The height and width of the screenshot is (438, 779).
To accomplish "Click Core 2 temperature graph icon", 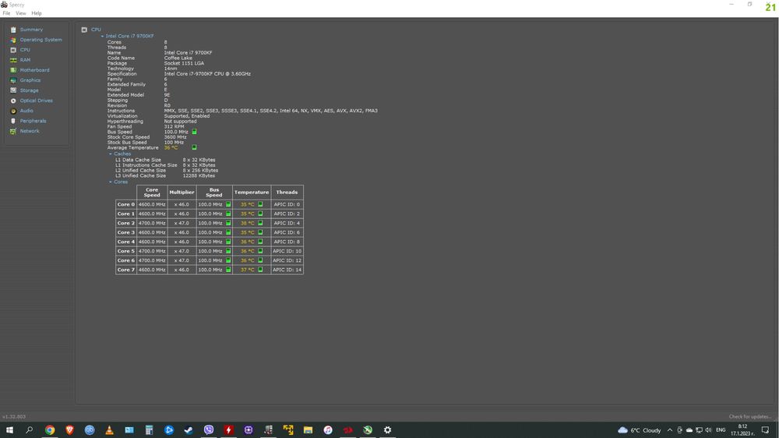I will point(260,223).
